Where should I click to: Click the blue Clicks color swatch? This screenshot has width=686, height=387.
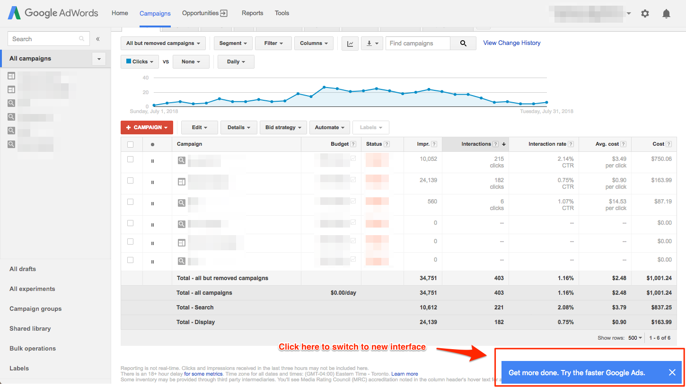pyautogui.click(x=129, y=62)
